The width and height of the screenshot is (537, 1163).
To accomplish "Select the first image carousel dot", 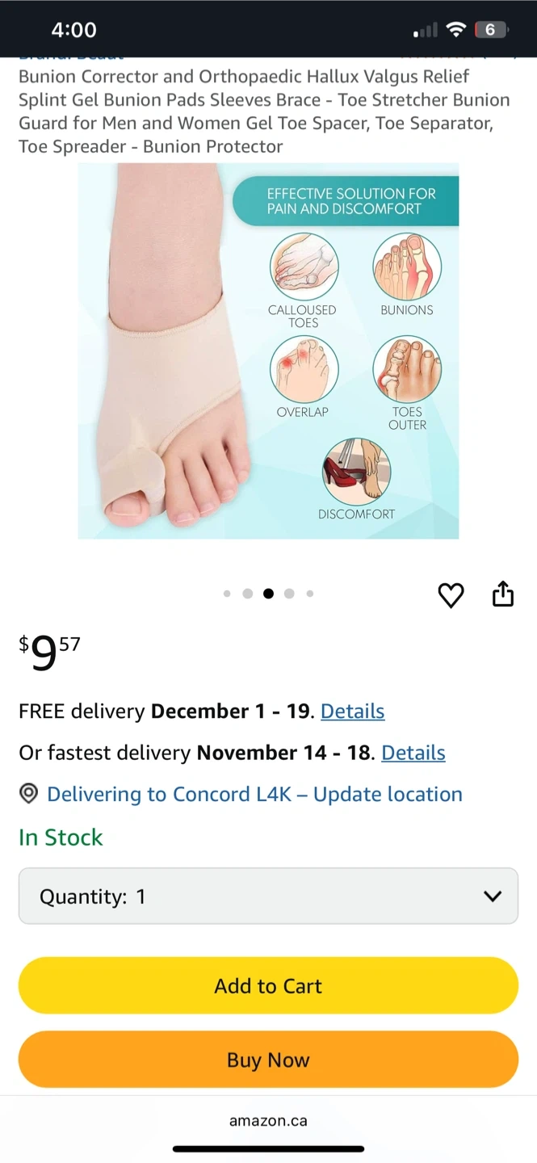I will [x=227, y=594].
